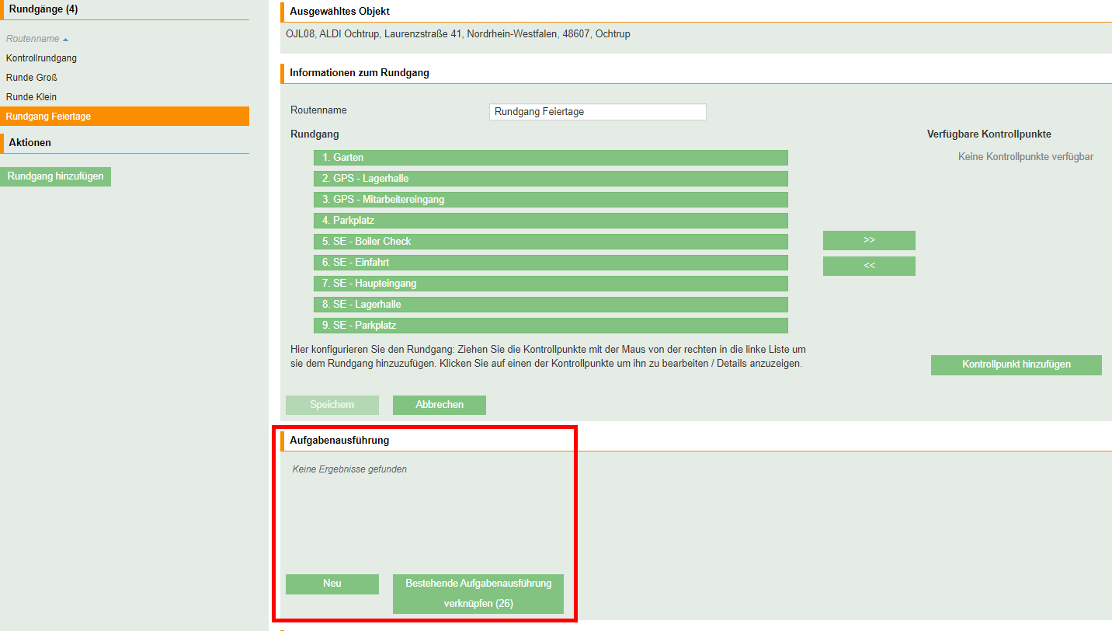Screen dimensions: 1112x631
Task: Click 'Keine Kontrollpunkte verfügbar' text
Action: (x=1026, y=157)
